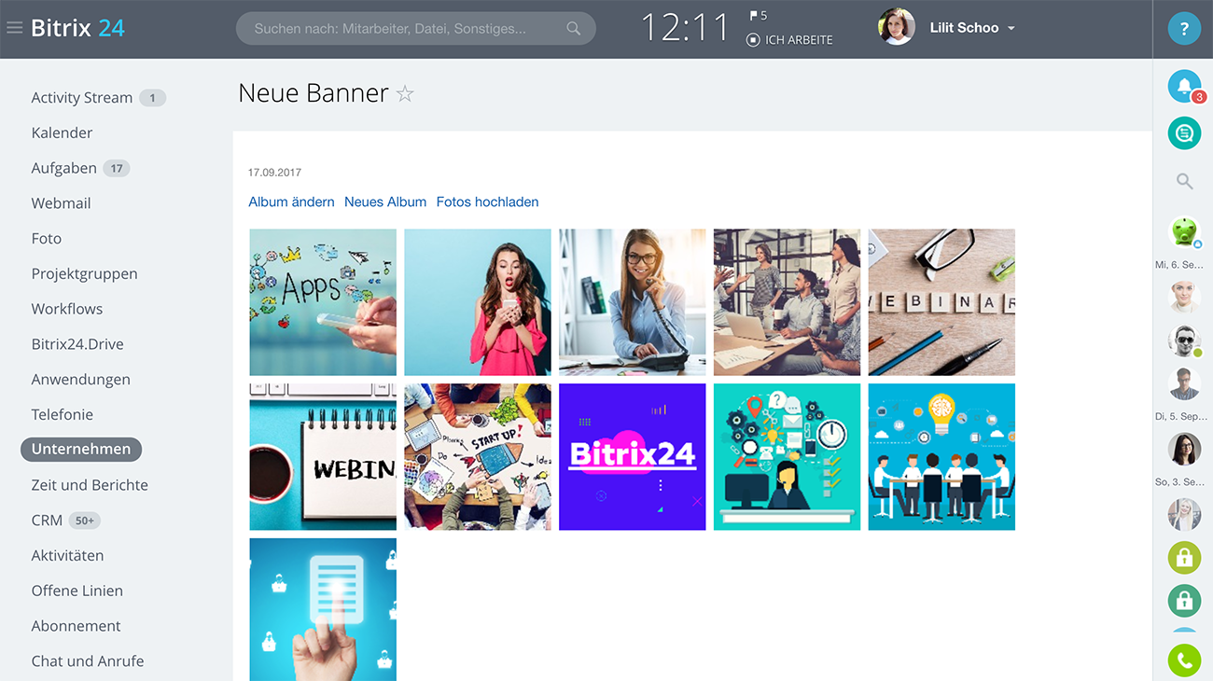Image resolution: width=1213 pixels, height=681 pixels.
Task: Open Zeit und Berichte in the left menu
Action: pos(90,485)
